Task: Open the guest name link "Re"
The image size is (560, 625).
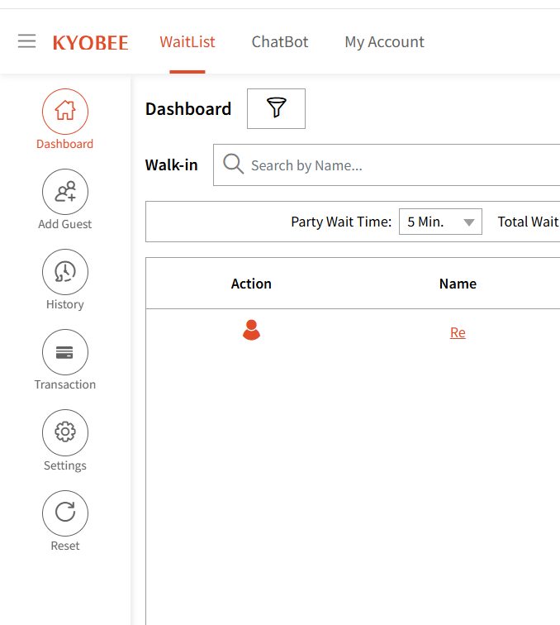Action: (x=458, y=332)
